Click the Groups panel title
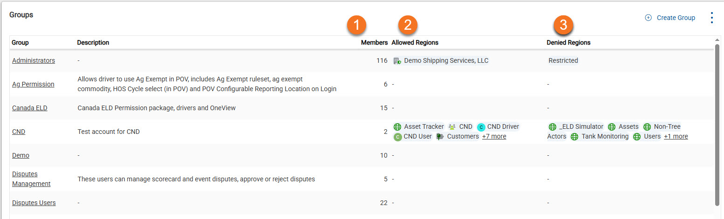Image resolution: width=724 pixels, height=219 pixels. tap(21, 15)
